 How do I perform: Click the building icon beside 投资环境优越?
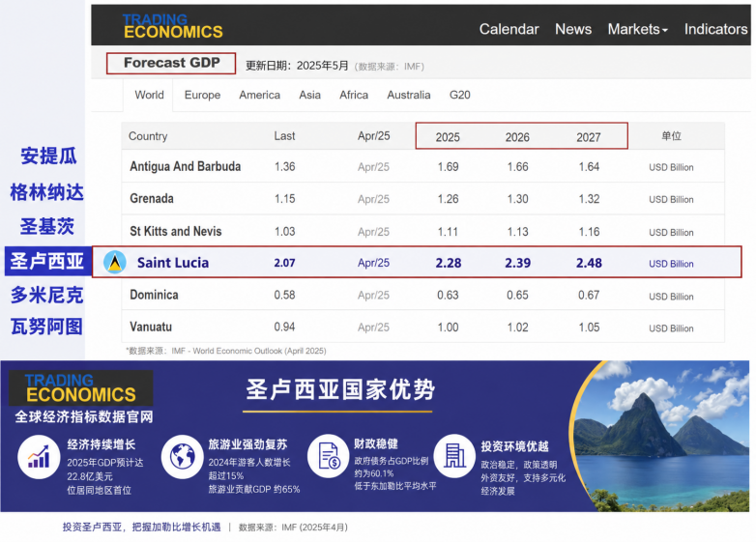coord(454,456)
